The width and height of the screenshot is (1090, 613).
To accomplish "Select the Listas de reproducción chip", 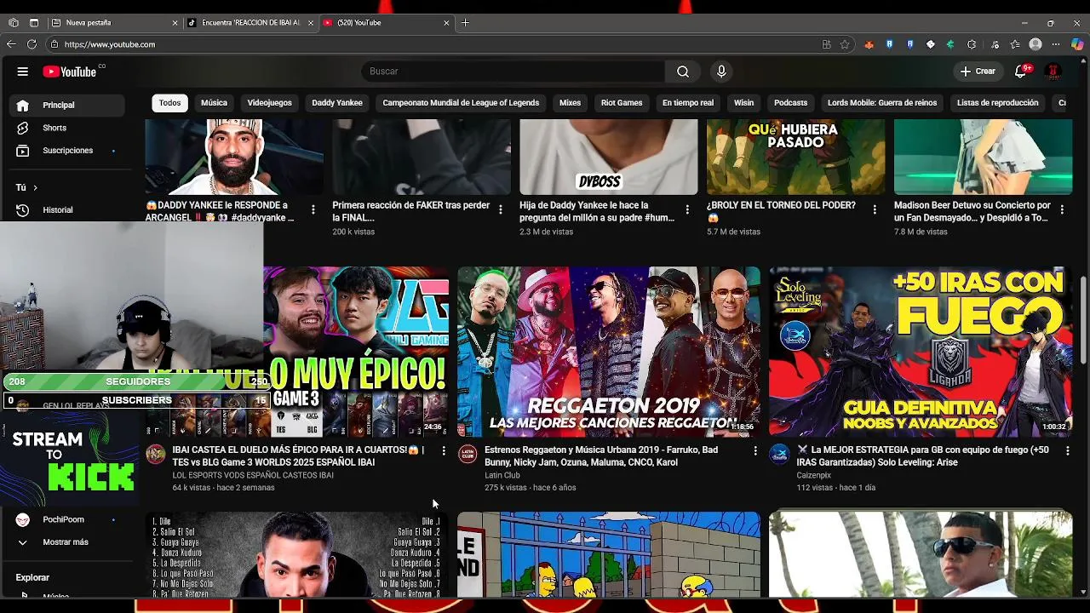I will pos(997,103).
